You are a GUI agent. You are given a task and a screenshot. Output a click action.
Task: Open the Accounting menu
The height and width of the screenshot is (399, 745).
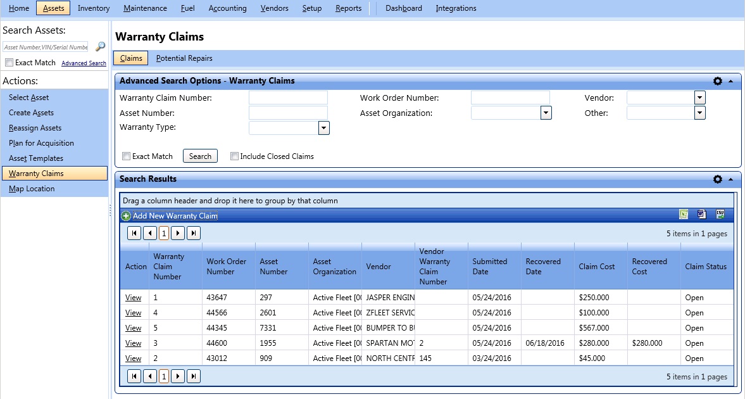click(228, 8)
